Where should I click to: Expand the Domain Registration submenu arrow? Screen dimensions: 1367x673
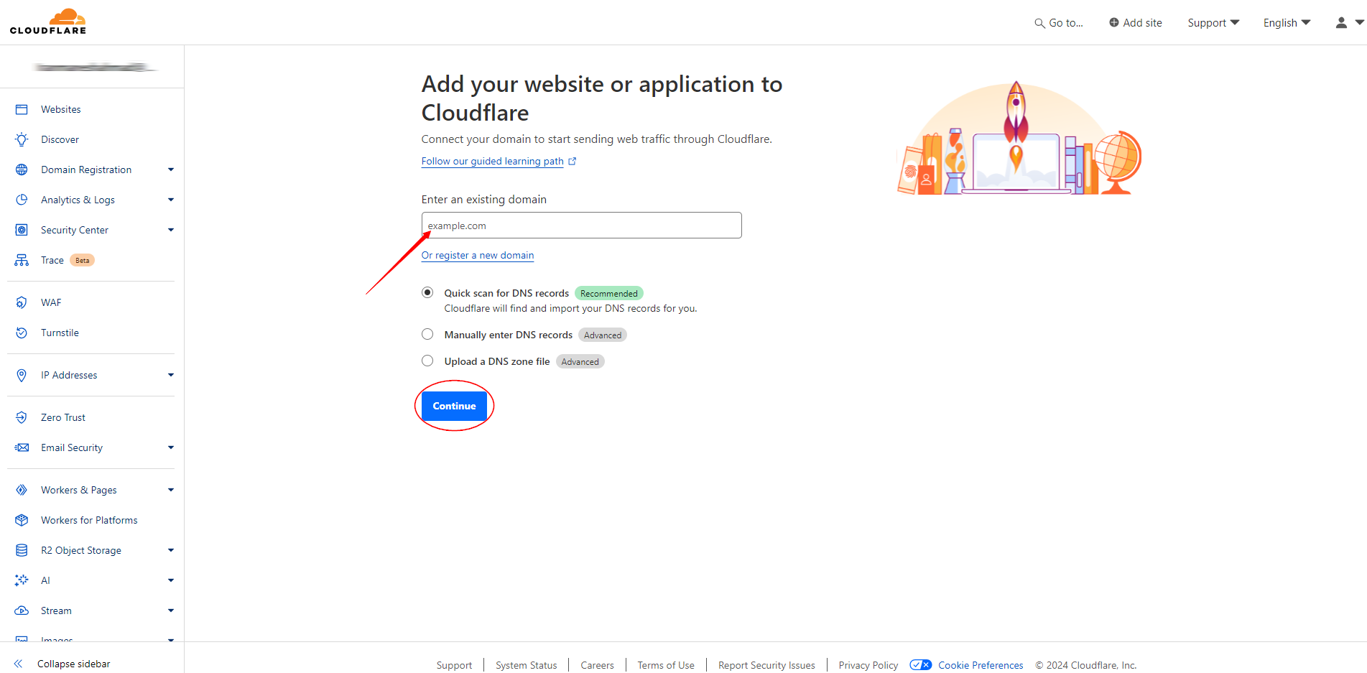(171, 170)
